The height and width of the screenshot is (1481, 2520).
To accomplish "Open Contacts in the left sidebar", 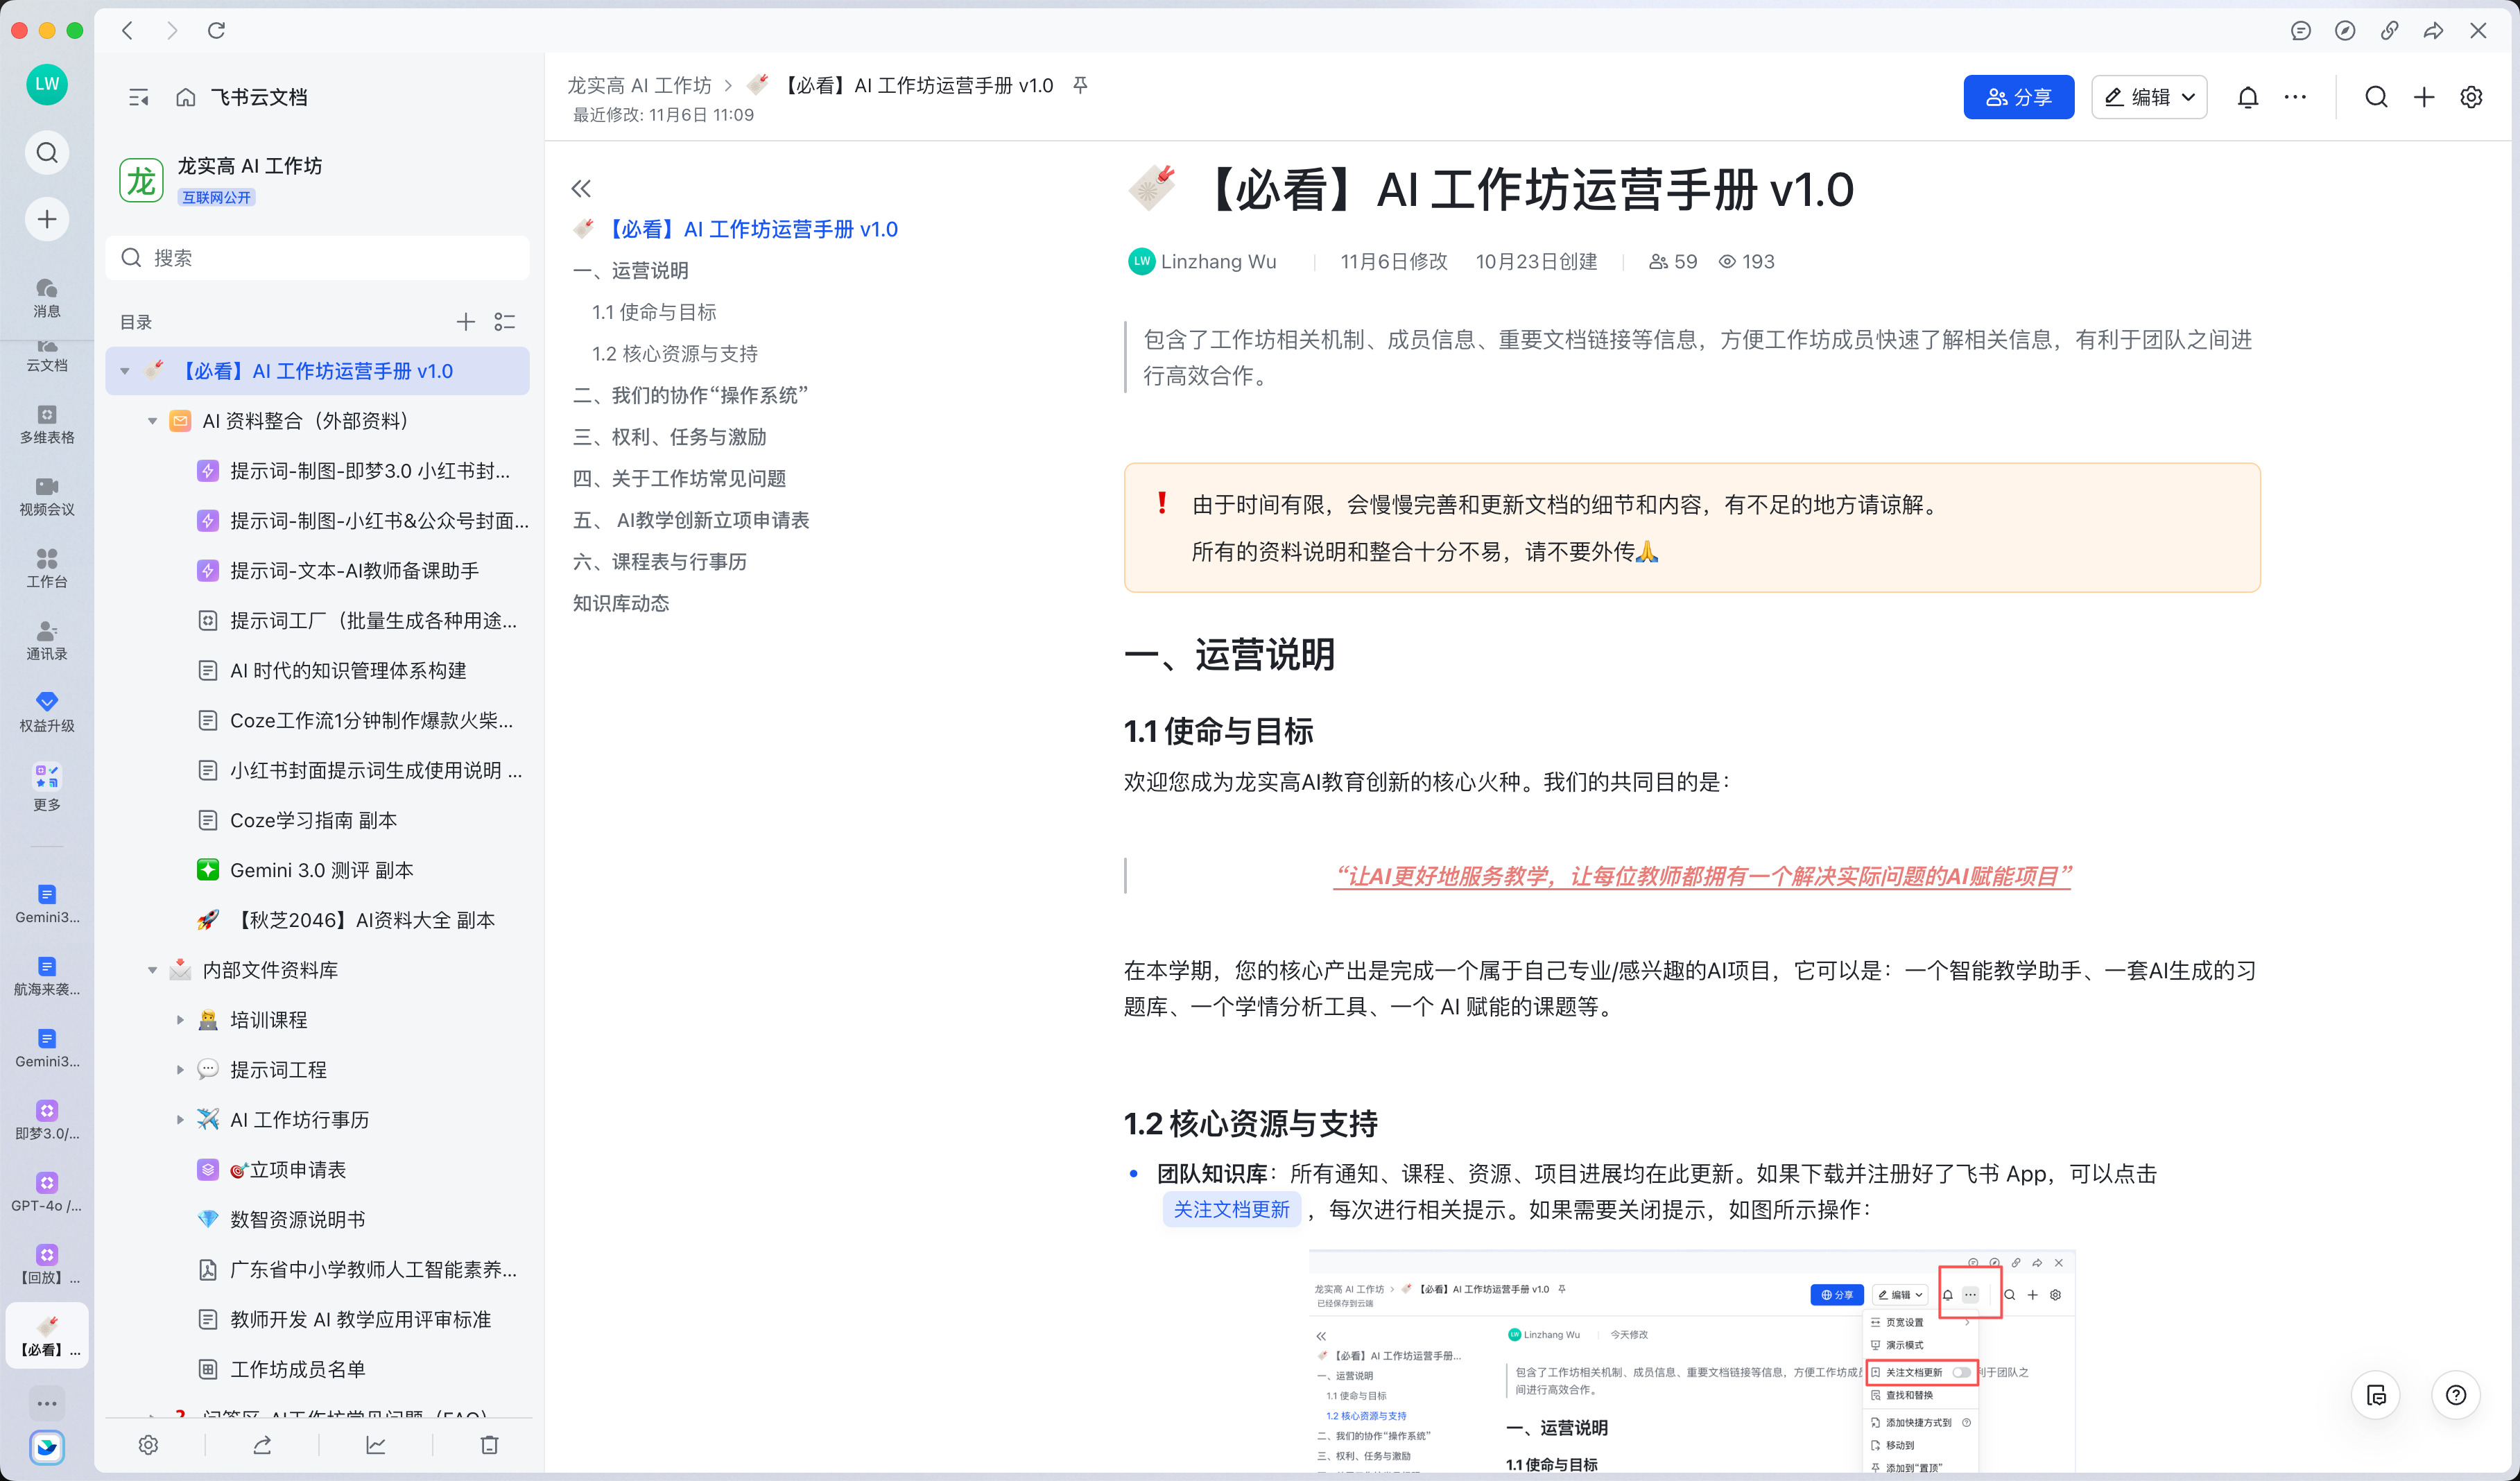I will (47, 640).
